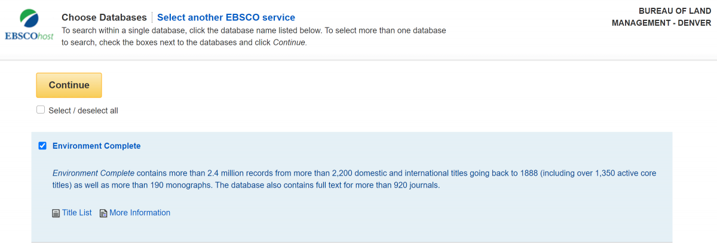Open the Title List link
This screenshot has width=717, height=251.
77,213
